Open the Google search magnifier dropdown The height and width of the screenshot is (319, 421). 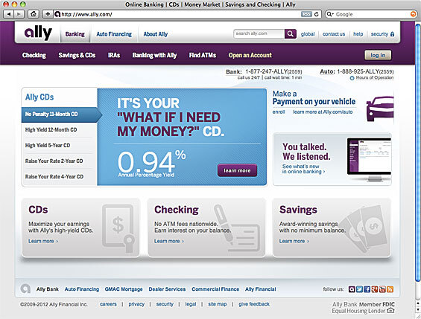[x=330, y=14]
